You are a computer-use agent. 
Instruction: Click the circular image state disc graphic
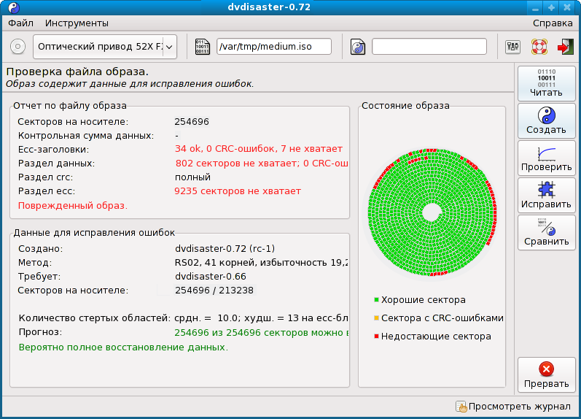(x=432, y=212)
